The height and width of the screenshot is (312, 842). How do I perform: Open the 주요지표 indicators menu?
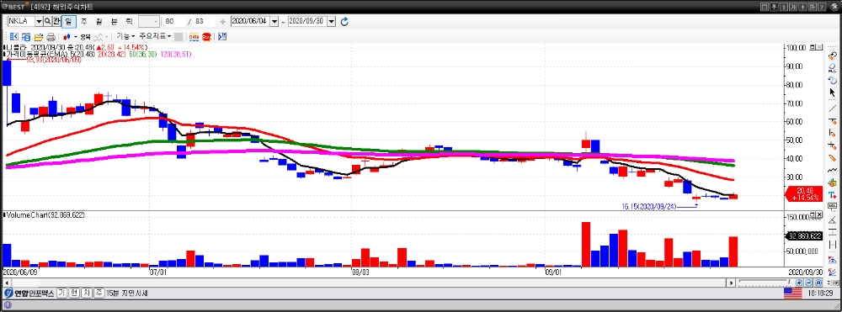[x=155, y=36]
